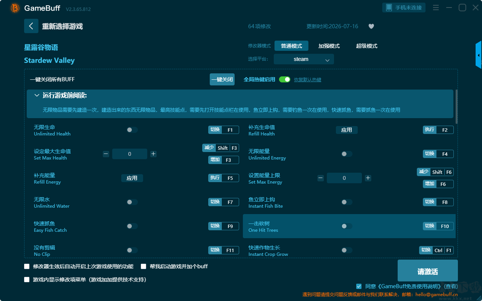The height and width of the screenshot is (301, 482).
Task: Toggle Instant Crop Grow switch
Action: pyautogui.click(x=346, y=250)
